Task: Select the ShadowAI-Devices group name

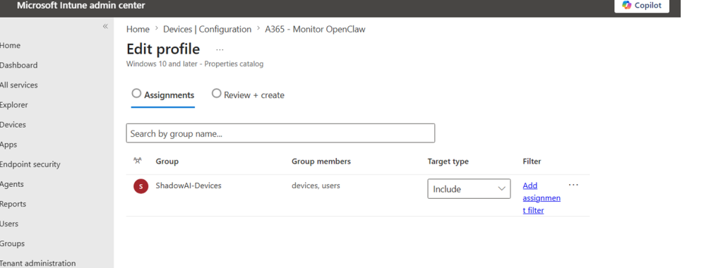Action: click(x=189, y=185)
